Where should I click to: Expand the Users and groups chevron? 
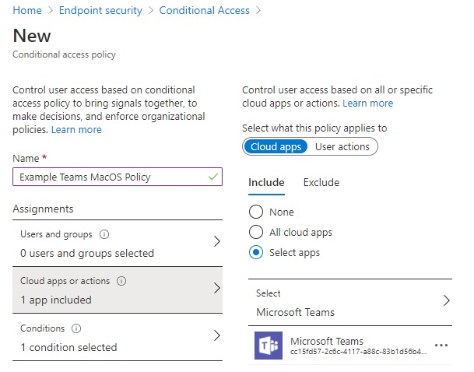(216, 241)
